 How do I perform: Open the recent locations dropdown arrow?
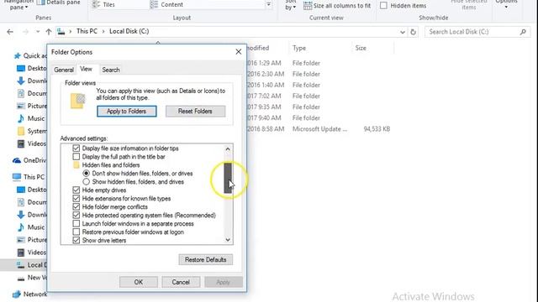pos(38,32)
